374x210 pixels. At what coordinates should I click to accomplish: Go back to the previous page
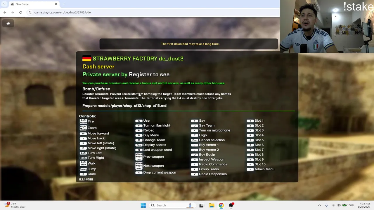pos(5,12)
